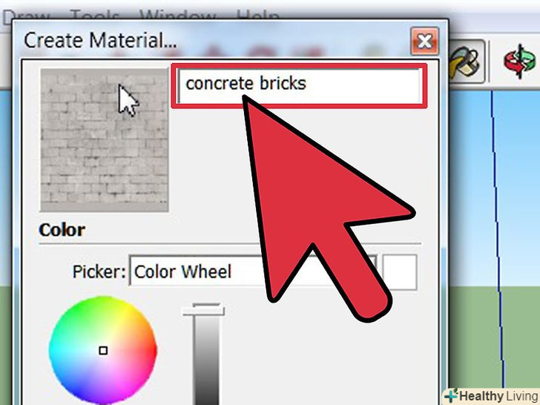540x405 pixels.
Task: Click the brightness slider handle at the top
Action: [203, 310]
